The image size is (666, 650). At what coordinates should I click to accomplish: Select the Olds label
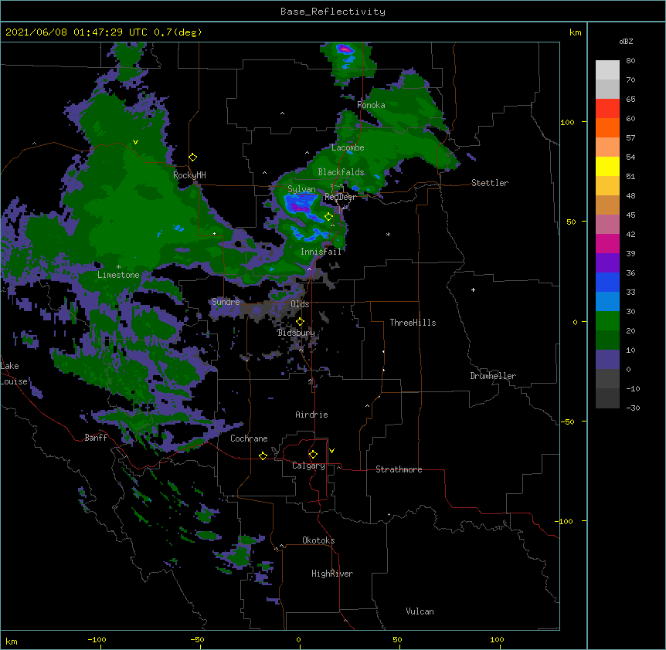[300, 304]
